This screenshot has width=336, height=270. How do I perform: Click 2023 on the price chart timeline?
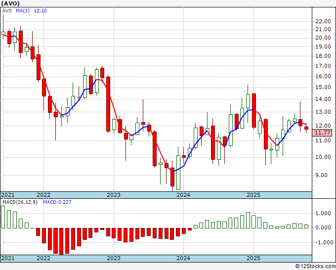(x=114, y=195)
